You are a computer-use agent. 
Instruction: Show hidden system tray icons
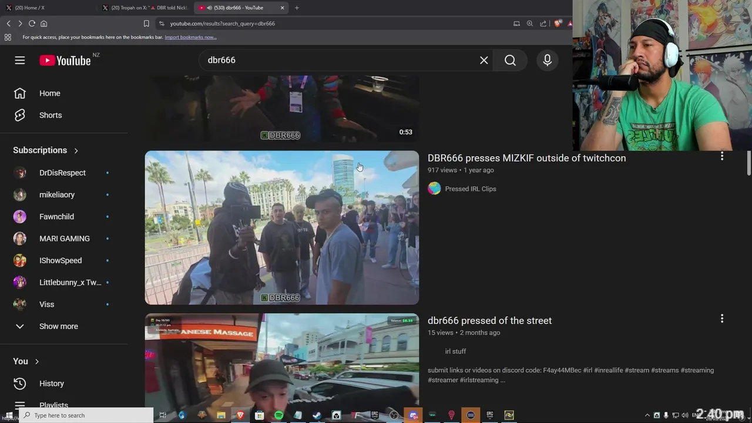click(647, 415)
